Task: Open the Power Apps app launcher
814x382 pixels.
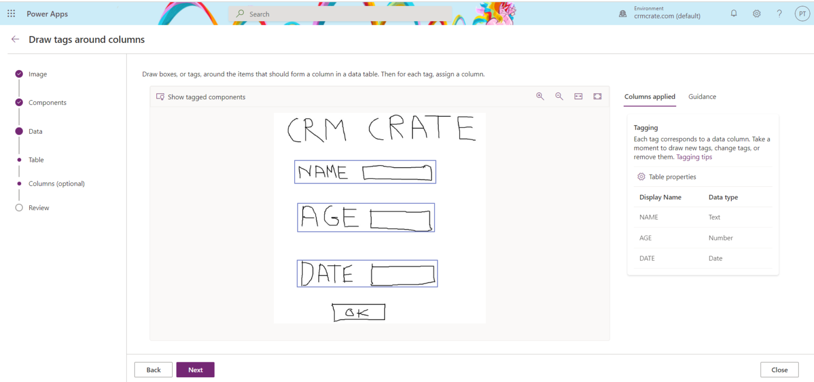Action: click(x=11, y=13)
